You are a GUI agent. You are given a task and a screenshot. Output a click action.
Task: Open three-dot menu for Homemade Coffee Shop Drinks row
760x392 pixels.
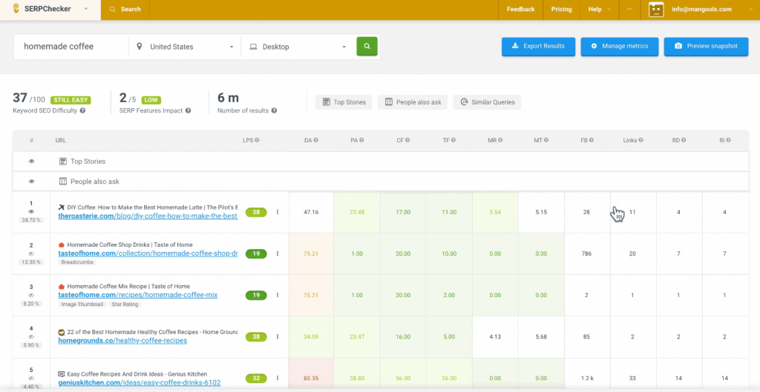[x=278, y=253]
